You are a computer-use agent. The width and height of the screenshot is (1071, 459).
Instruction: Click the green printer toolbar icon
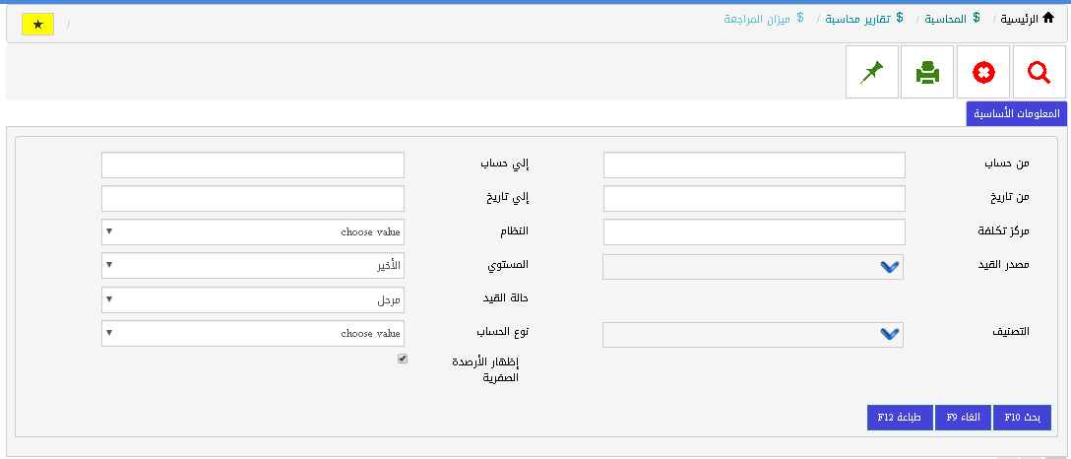[927, 72]
